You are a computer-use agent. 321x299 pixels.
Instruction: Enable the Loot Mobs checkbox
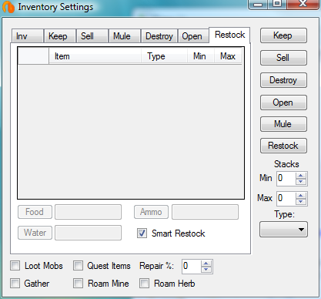click(15, 266)
